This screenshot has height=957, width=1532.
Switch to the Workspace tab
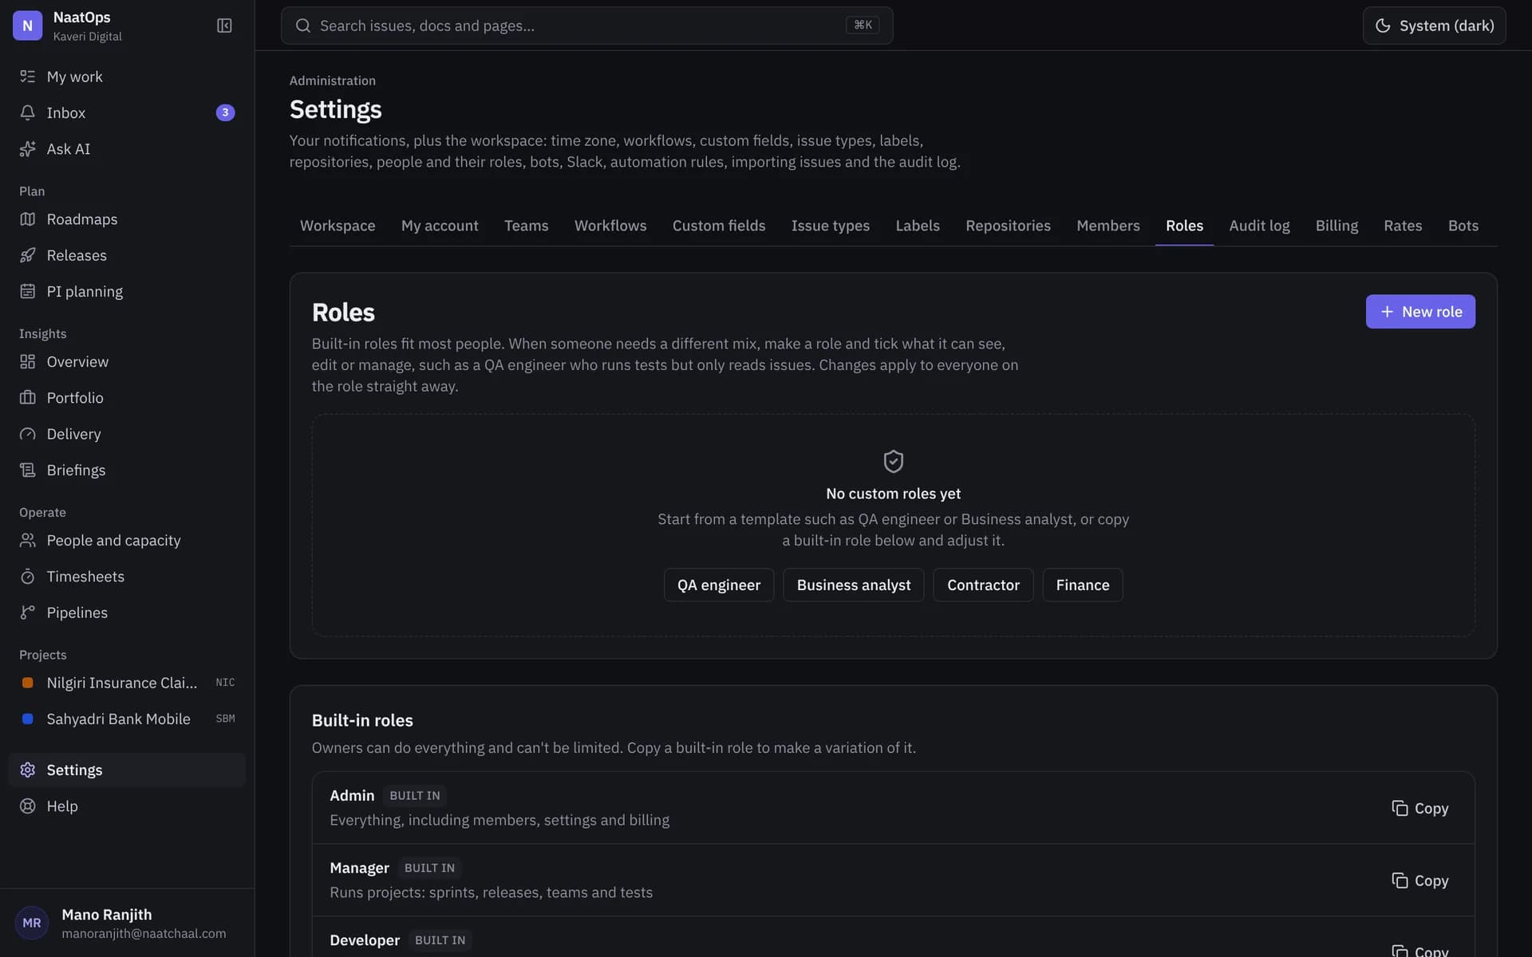tap(338, 226)
